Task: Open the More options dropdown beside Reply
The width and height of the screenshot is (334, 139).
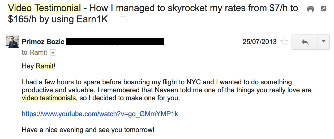Action: (x=323, y=42)
